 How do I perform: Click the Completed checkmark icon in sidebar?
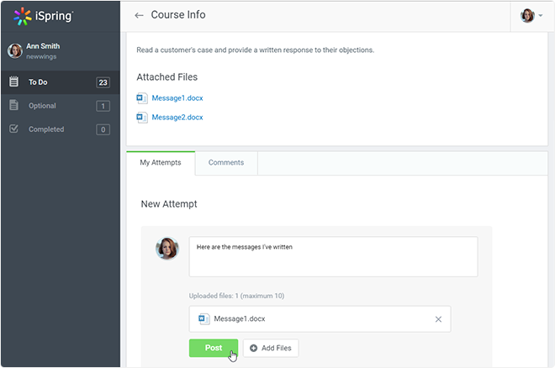[x=13, y=129]
